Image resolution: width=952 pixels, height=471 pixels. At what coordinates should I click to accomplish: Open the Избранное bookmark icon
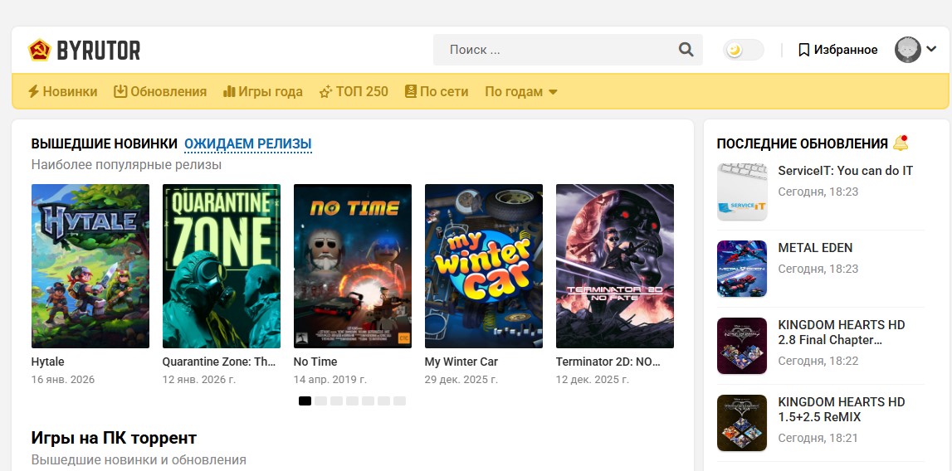tap(803, 50)
